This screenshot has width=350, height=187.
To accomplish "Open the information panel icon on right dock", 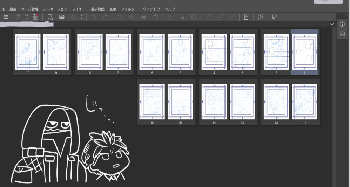I will 343,24.
